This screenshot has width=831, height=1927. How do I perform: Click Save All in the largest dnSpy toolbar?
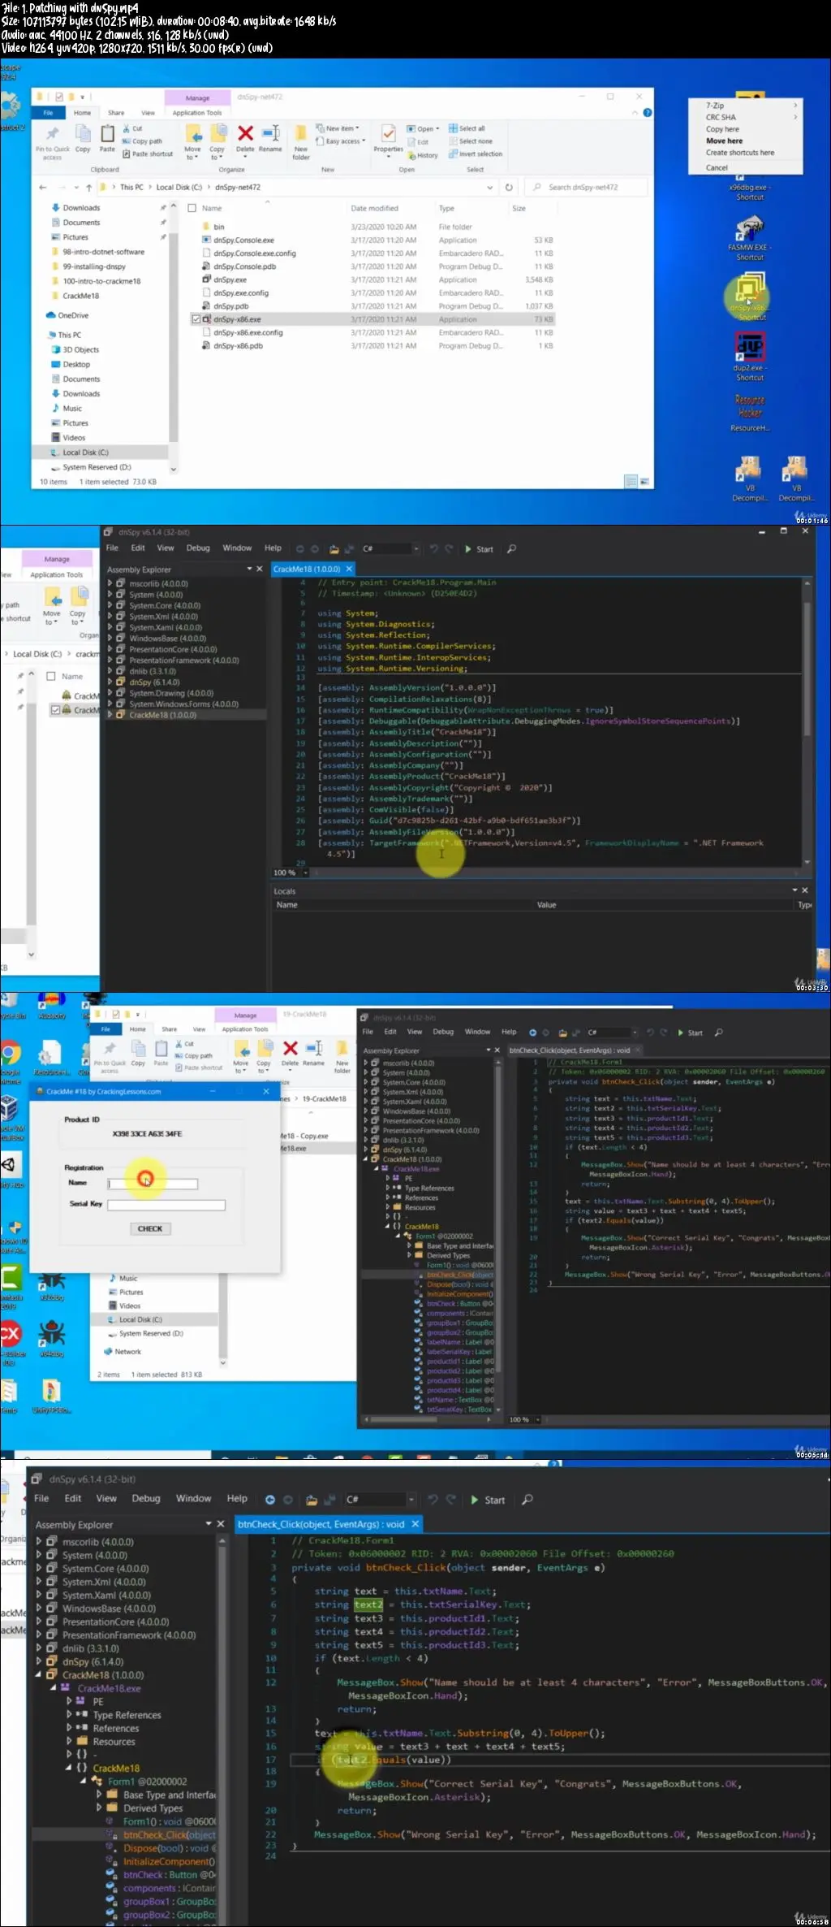(x=330, y=1500)
